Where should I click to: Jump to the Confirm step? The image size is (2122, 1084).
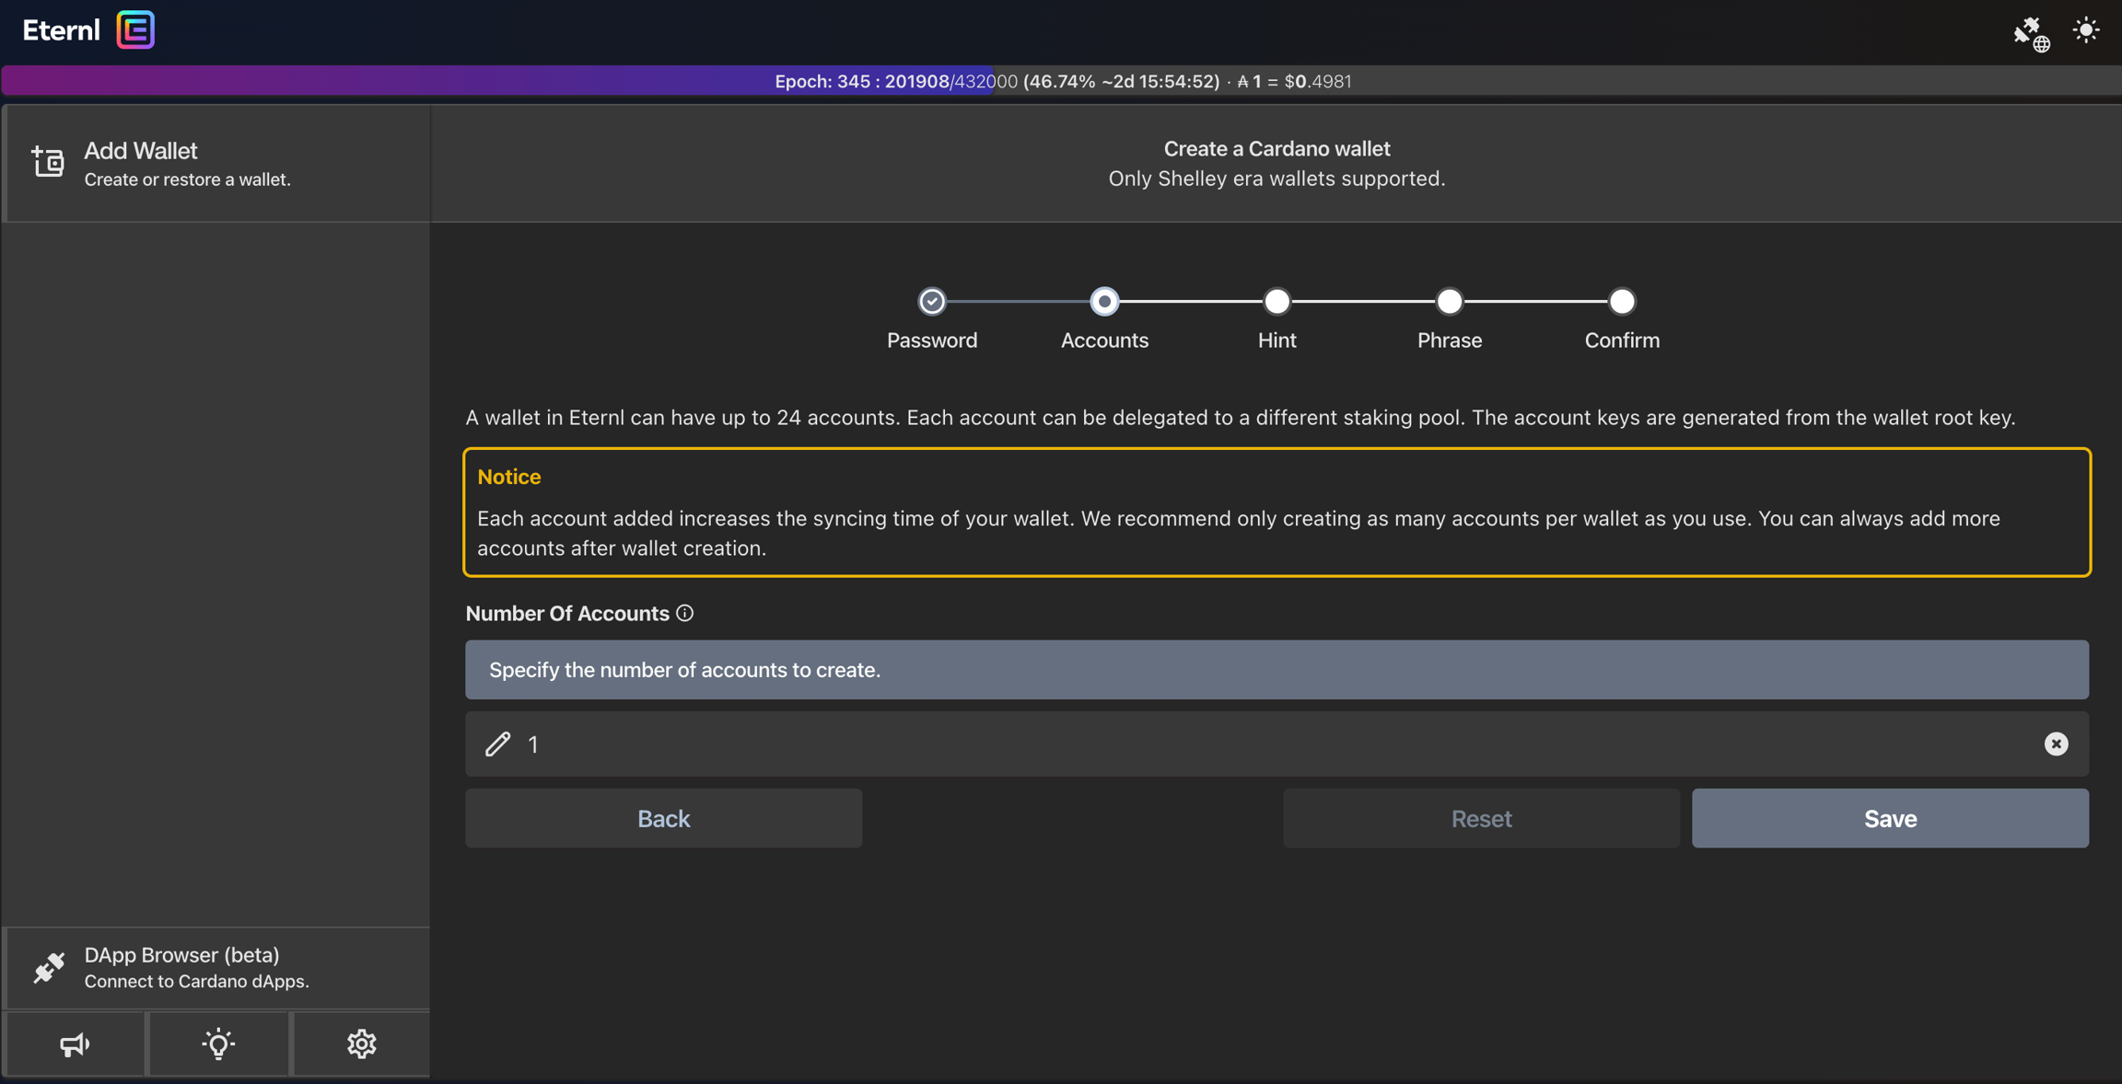[1621, 301]
